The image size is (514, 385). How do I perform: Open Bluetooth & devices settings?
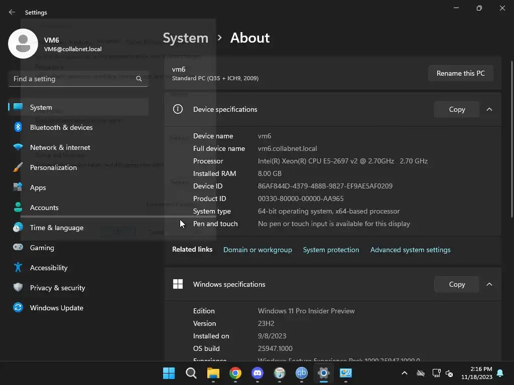pos(78,127)
